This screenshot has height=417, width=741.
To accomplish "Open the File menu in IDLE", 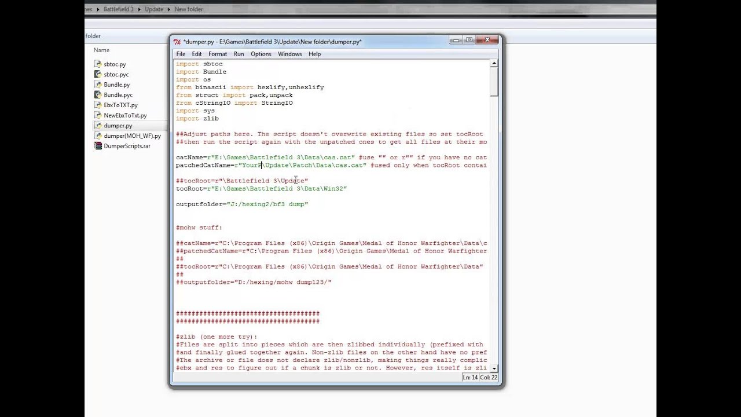I will (181, 54).
